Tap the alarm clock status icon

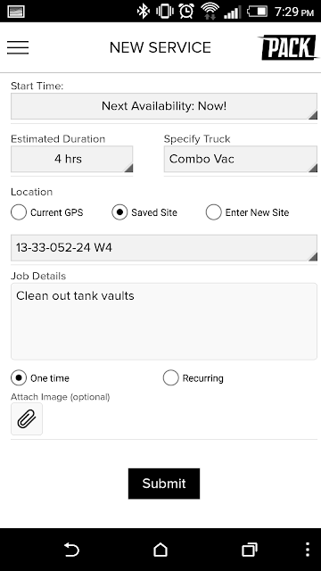[186, 12]
